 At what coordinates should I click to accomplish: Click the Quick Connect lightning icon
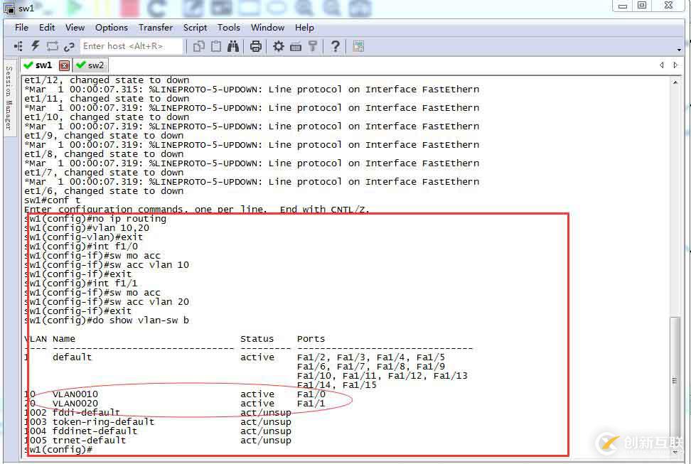pos(36,45)
